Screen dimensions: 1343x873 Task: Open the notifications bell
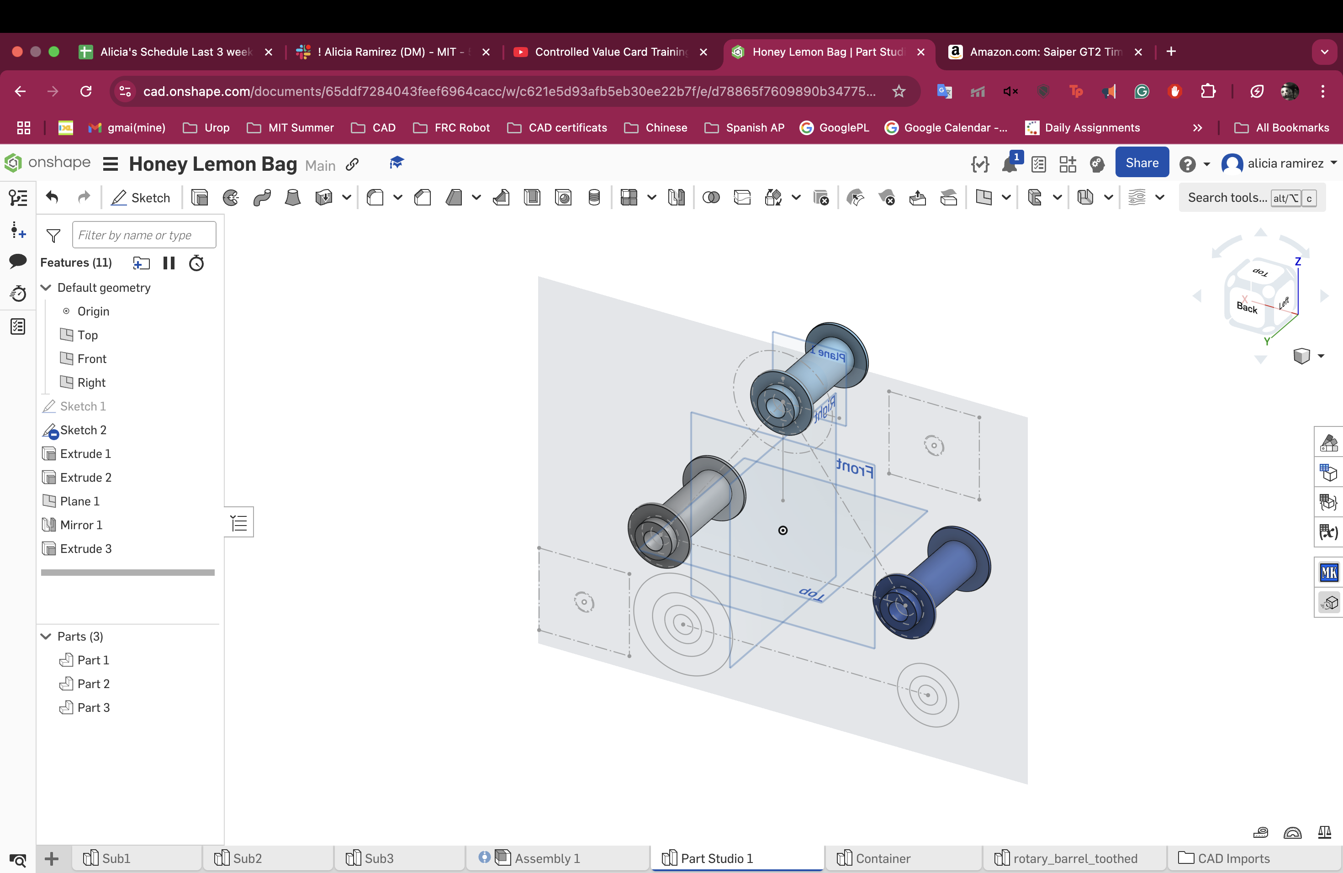pos(1010,164)
